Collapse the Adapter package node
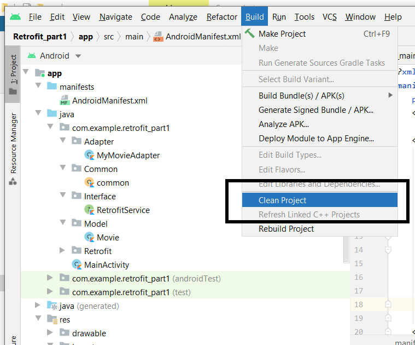Viewport: 415px width, 345px height. pyautogui.click(x=63, y=142)
